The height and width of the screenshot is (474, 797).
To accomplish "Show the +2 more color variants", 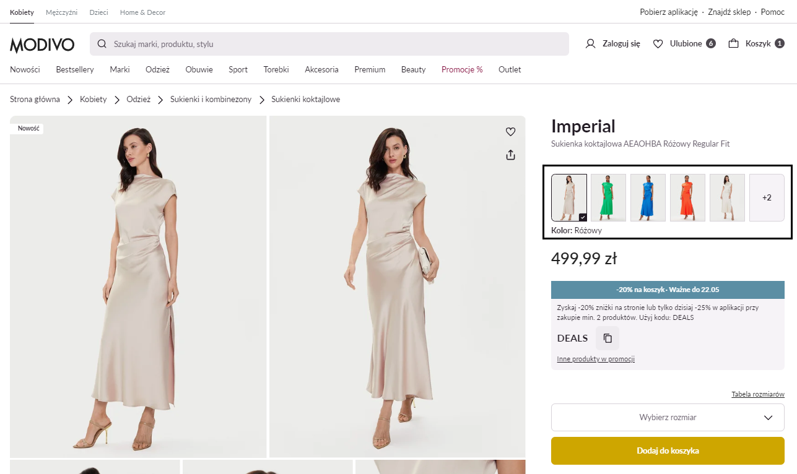I will coord(767,197).
